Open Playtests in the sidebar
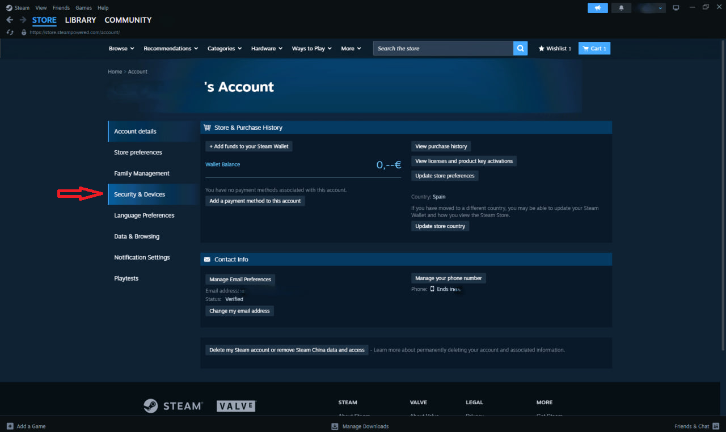The width and height of the screenshot is (726, 432). pyautogui.click(x=153, y=278)
